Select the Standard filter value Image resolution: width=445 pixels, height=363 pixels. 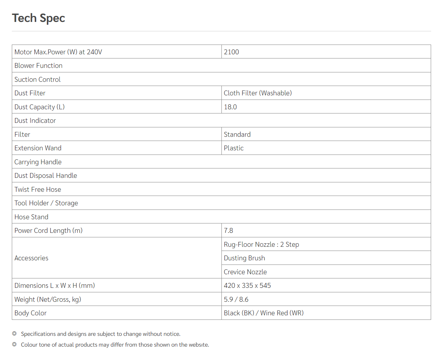point(237,134)
